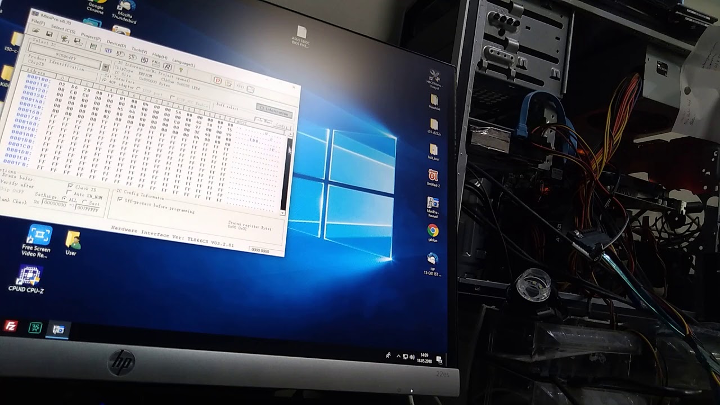Viewport: 720px width, 405px height.
Task: Select the Sect range radio button
Action: (85, 202)
